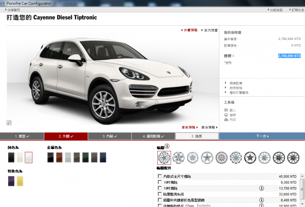The width and height of the screenshot is (305, 207).
Task: Expand the 播放引擎聲浪 engine sound item
Action: (238, 93)
